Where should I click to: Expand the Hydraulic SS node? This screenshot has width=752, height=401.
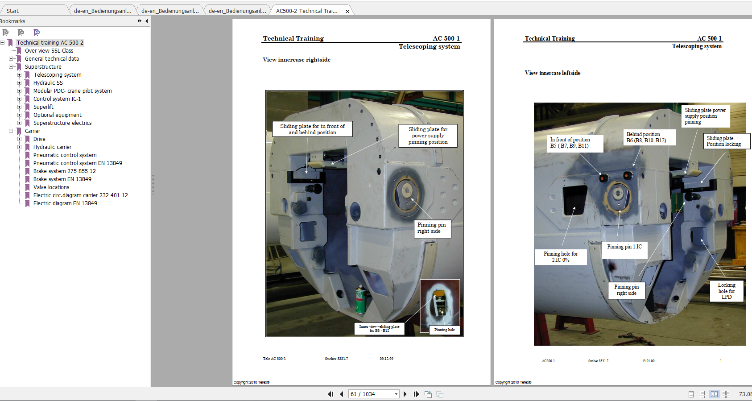point(20,83)
